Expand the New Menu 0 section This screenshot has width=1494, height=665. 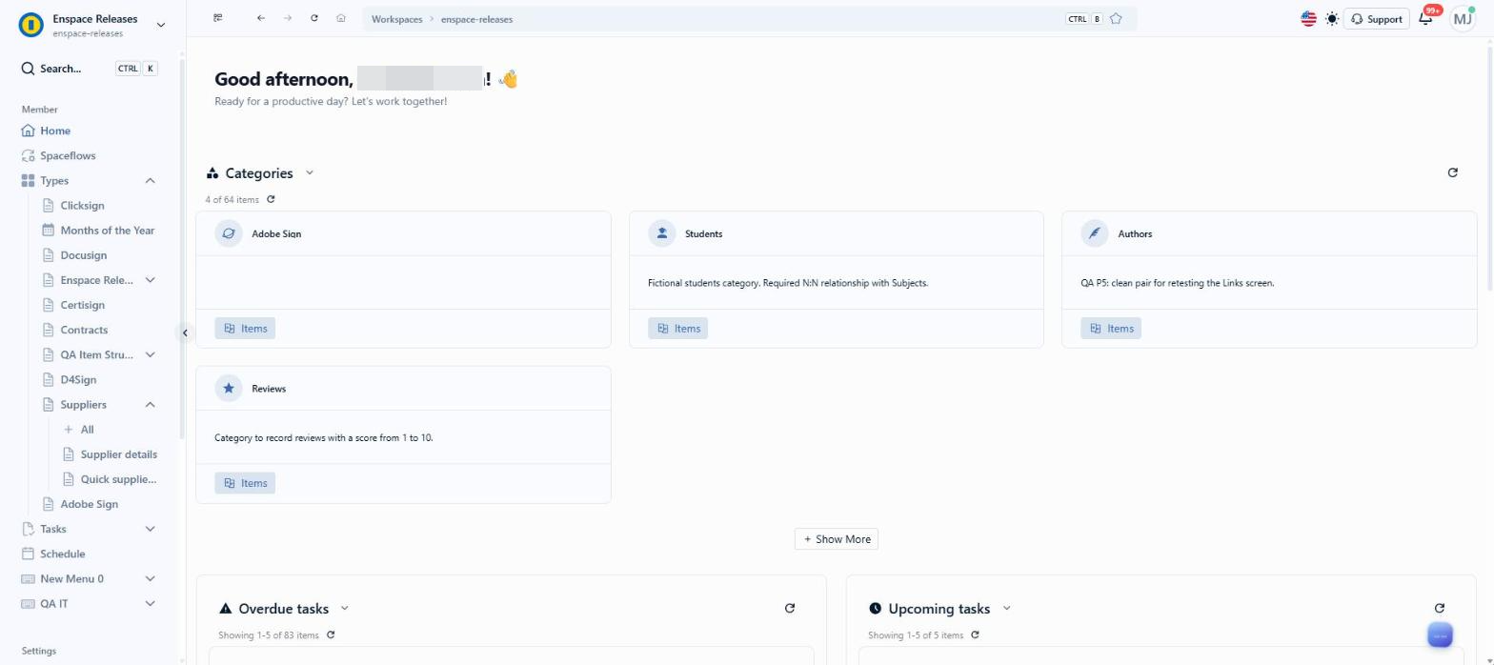click(x=150, y=578)
